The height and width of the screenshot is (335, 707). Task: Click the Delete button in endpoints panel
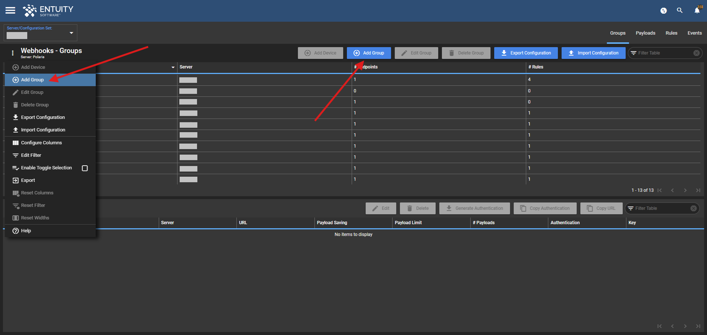[x=418, y=208]
